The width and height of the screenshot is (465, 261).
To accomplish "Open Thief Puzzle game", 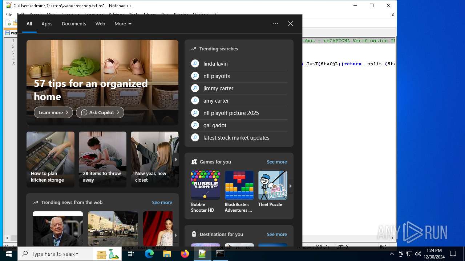I will coord(272,188).
